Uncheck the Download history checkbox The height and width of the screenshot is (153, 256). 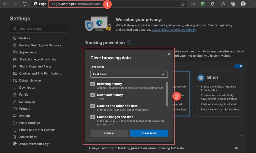click(x=93, y=95)
